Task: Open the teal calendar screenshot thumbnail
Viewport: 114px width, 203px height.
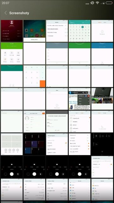Action: 79,31
